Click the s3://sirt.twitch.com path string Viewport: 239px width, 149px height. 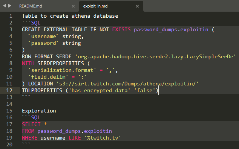pyautogui.click(x=127, y=84)
